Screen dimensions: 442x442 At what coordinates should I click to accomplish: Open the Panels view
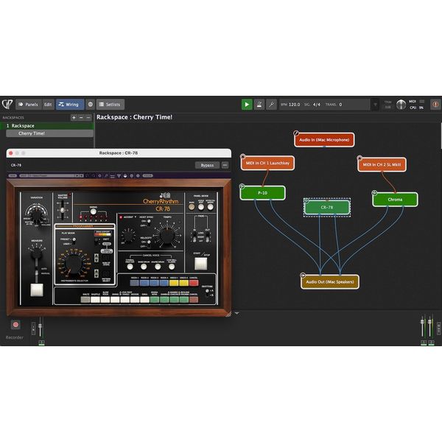click(x=28, y=105)
